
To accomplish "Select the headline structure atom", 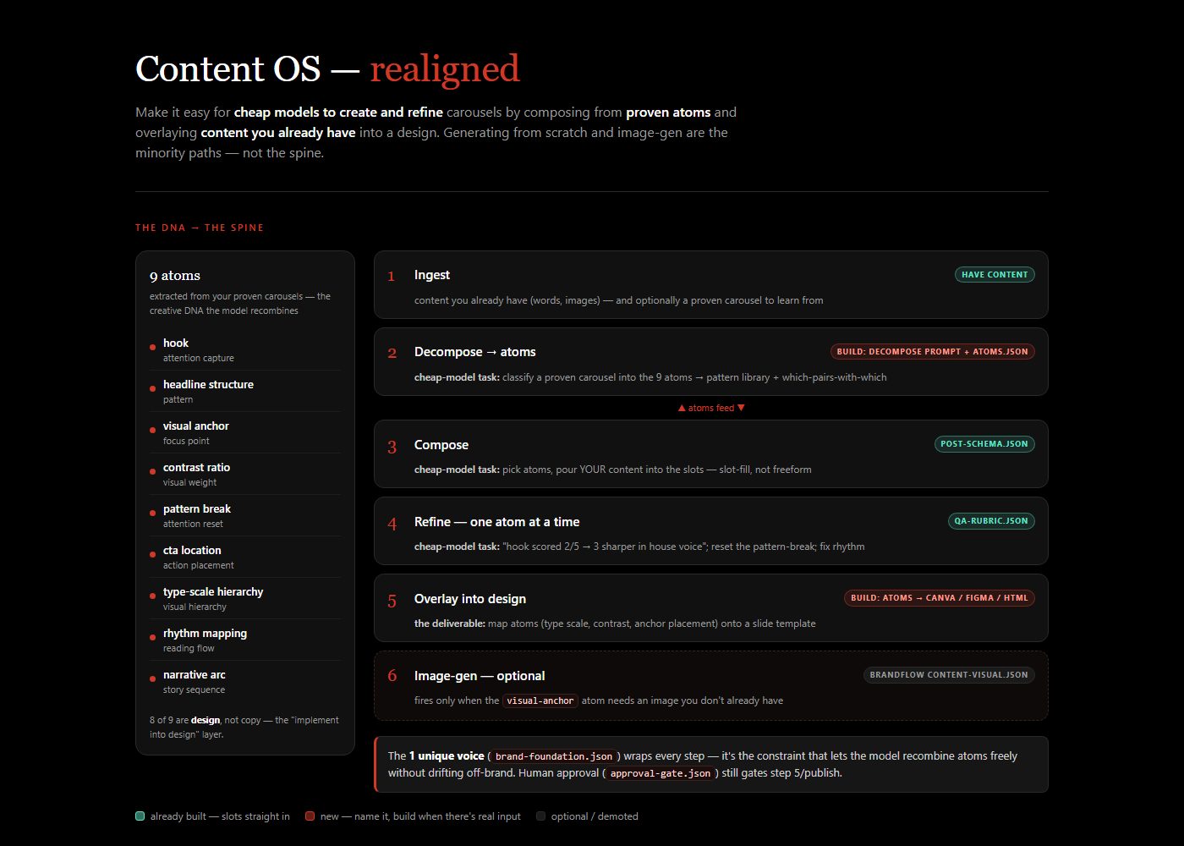I will (x=245, y=392).
